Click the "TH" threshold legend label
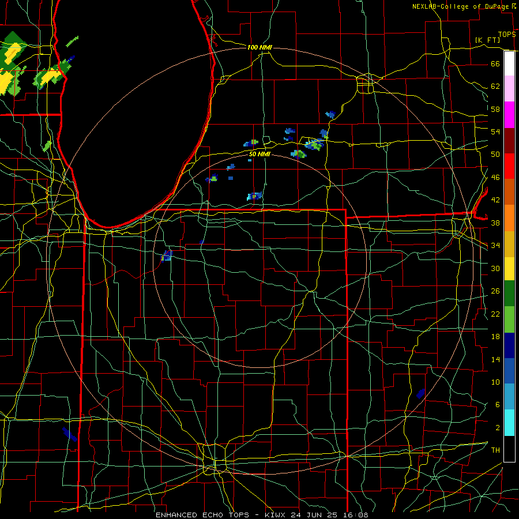Image resolution: width=519 pixels, height=519 pixels. point(495,450)
